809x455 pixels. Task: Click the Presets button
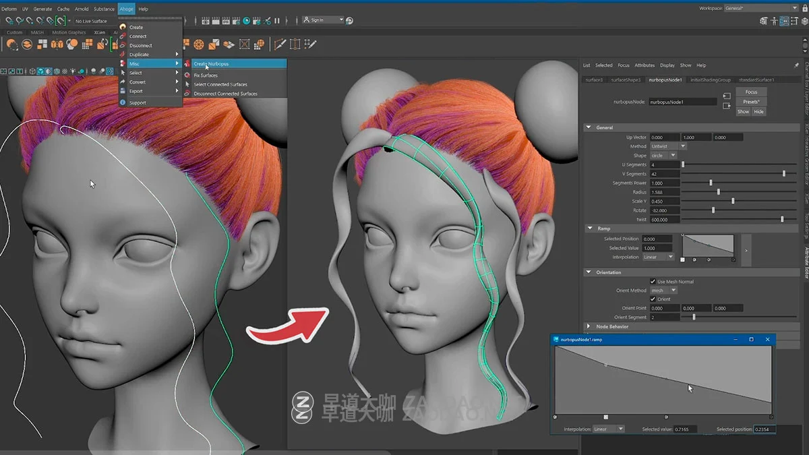point(751,102)
